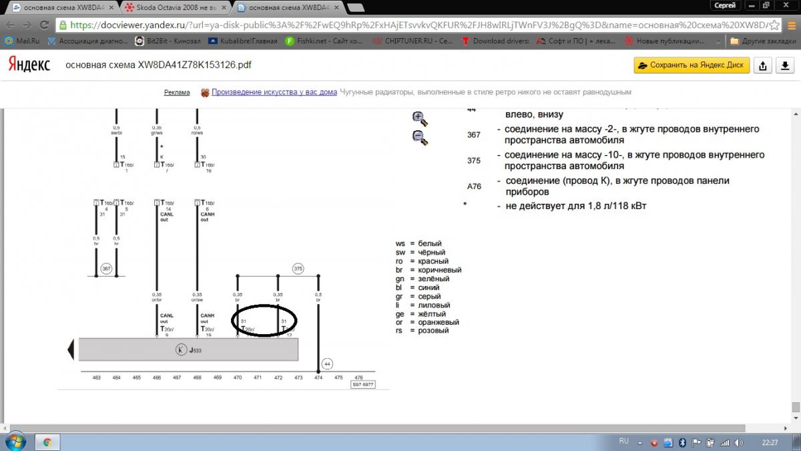This screenshot has height=451, width=801.
Task: Click the legend line 'ws = белый'
Action: (419, 244)
